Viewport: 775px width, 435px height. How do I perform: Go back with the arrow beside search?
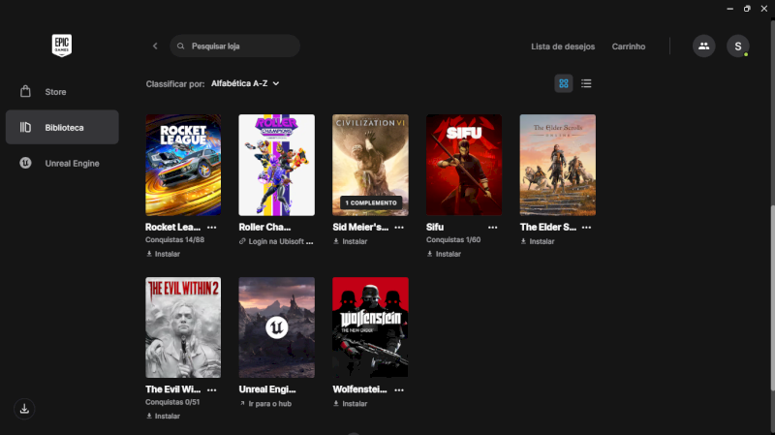tap(155, 46)
